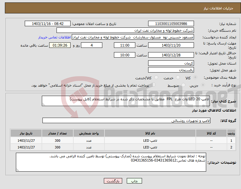Click the شماره نیاز field 1103001105003986
Screen dimensions: 241x189
171,24
